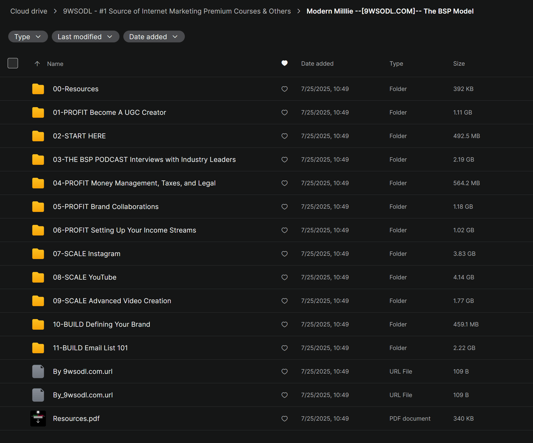Open the Type filter dropdown

[x=28, y=37]
